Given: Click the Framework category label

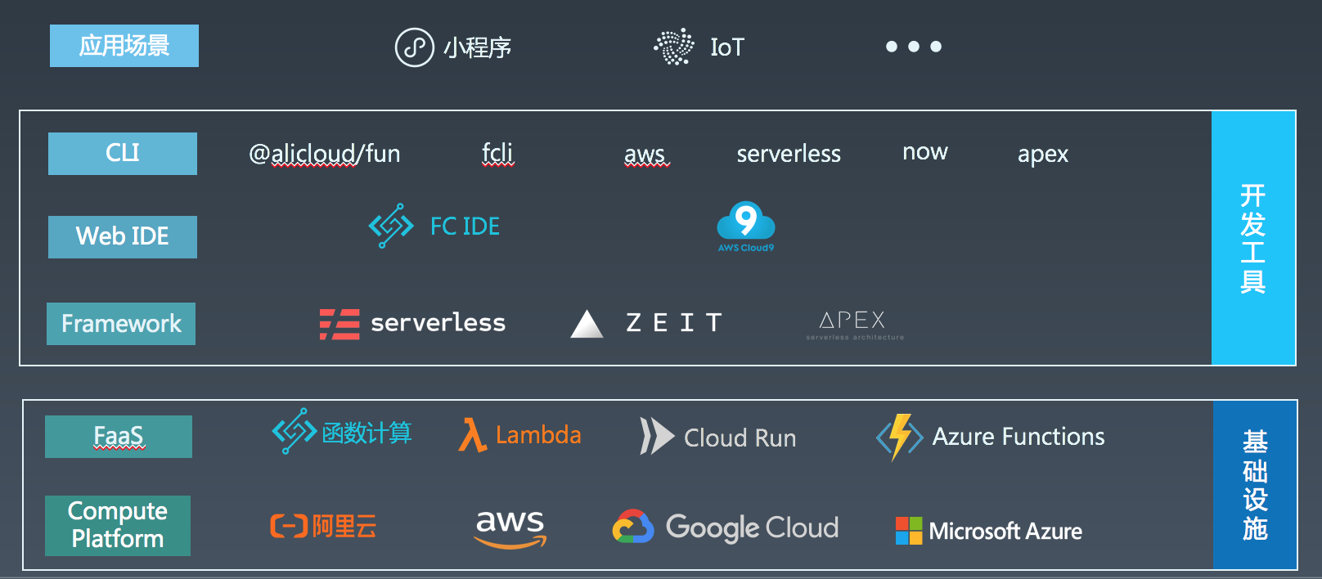Looking at the screenshot, I should coord(121,324).
